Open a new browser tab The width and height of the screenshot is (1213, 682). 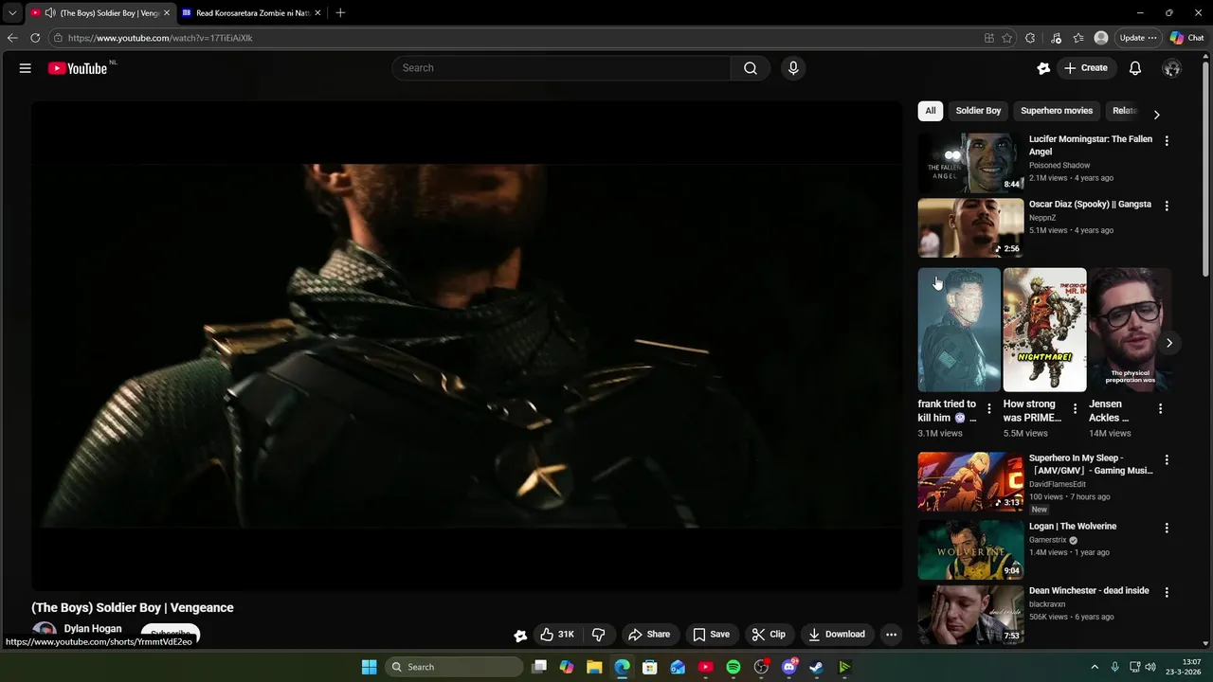point(340,13)
